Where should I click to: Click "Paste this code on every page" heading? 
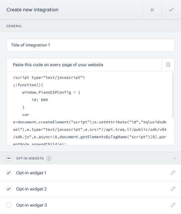pyautogui.click(x=58, y=65)
